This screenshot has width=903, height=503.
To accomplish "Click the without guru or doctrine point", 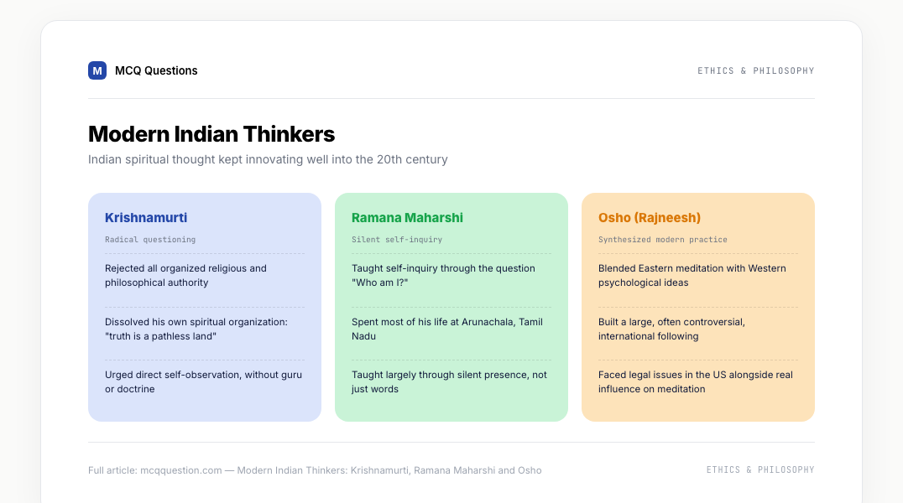I will (205, 382).
